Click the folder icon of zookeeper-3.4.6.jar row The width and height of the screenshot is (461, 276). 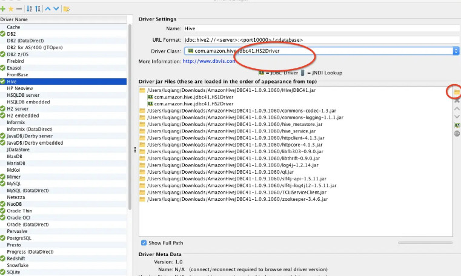coord(142,199)
